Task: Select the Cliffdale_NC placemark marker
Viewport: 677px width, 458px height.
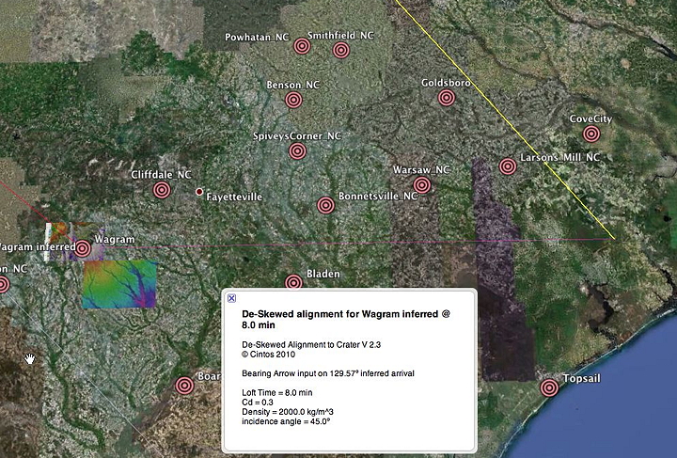Action: [162, 190]
